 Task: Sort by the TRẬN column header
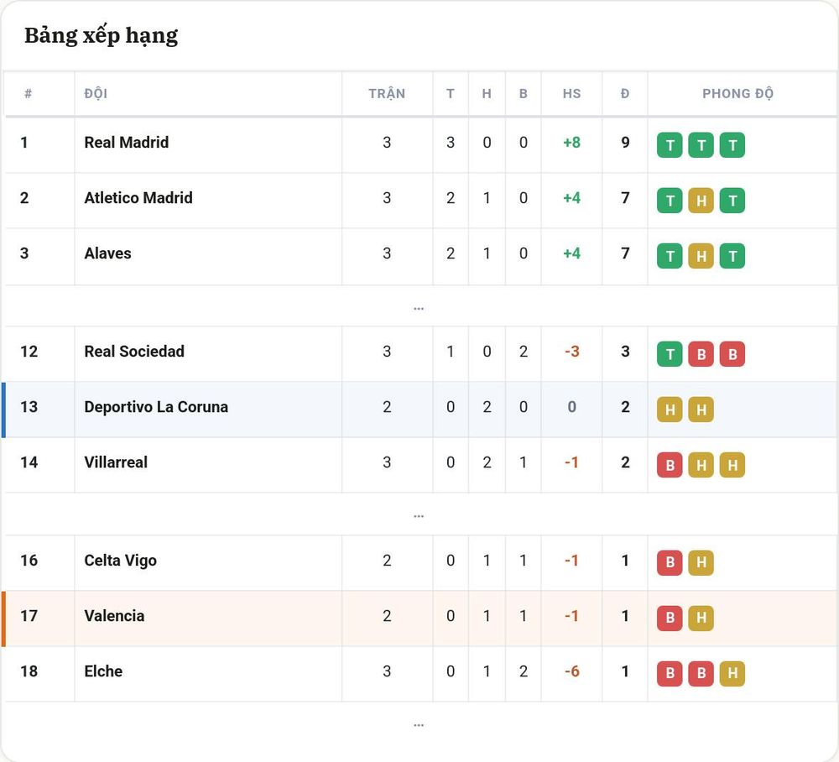point(387,94)
